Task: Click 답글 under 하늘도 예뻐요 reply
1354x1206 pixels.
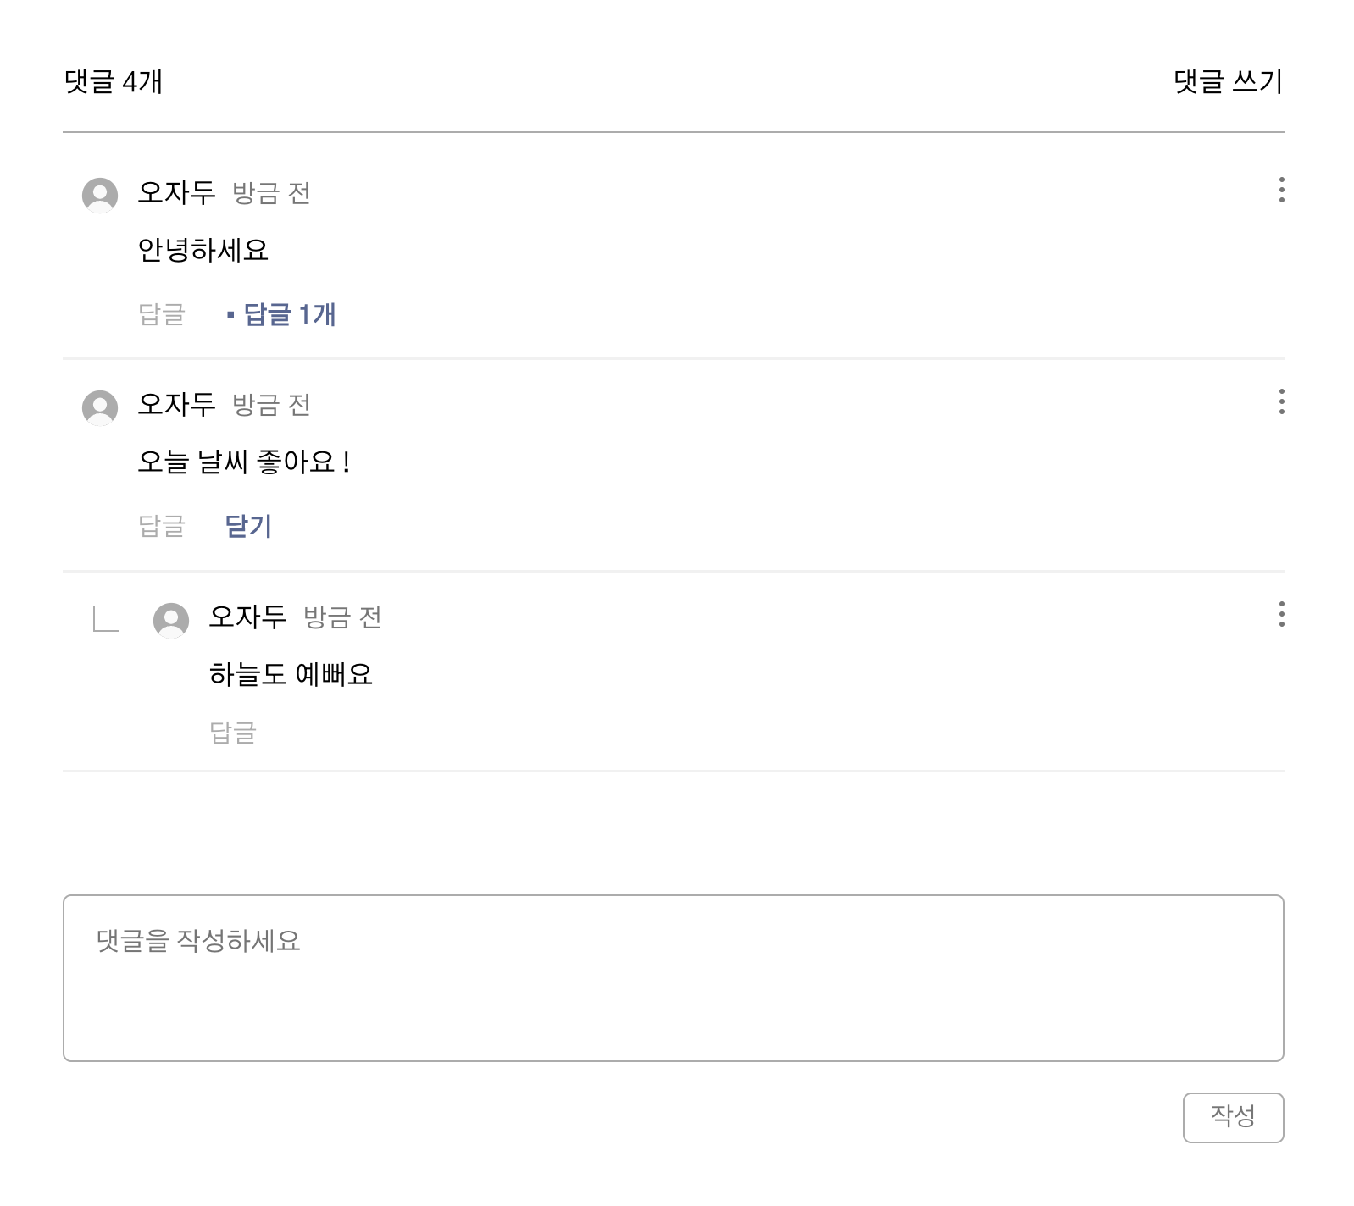Action: click(233, 733)
